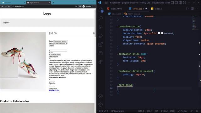
Task: Bookmark this page with the star icon
Action: (76, 6)
